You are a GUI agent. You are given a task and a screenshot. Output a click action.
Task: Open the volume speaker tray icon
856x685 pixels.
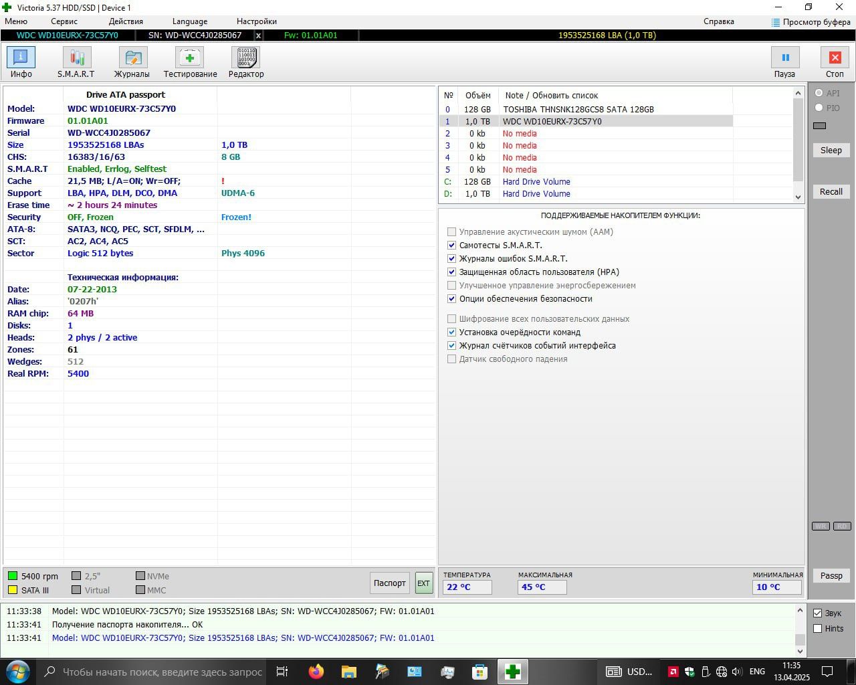(737, 672)
